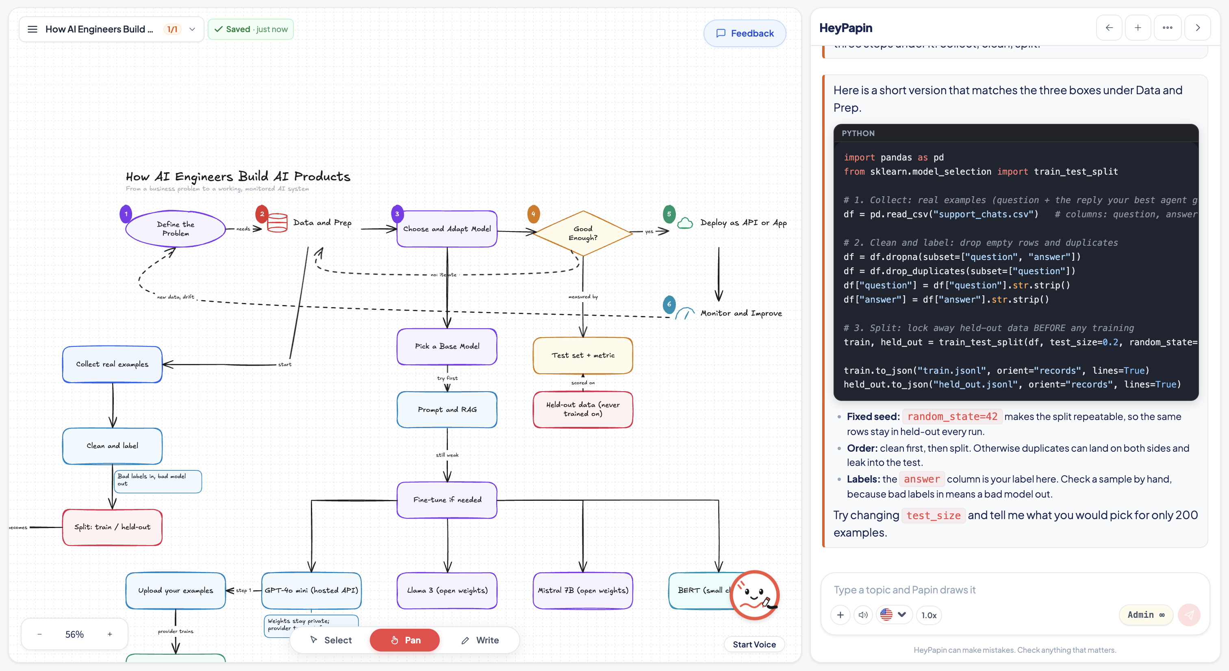
Task: Go back with the left arrow icon
Action: point(1109,28)
